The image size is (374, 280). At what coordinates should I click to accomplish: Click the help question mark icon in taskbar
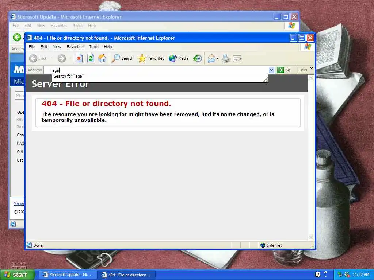[x=317, y=275]
